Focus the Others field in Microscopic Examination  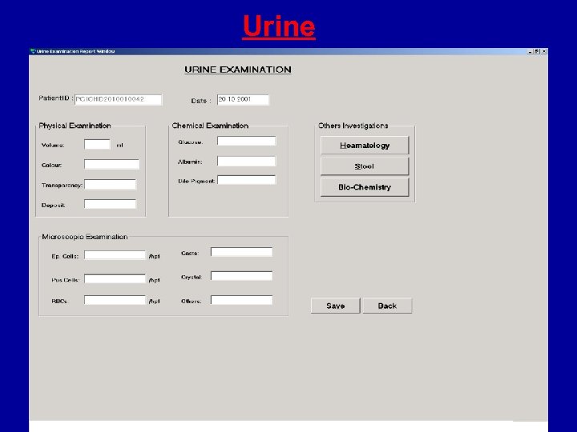(x=241, y=300)
